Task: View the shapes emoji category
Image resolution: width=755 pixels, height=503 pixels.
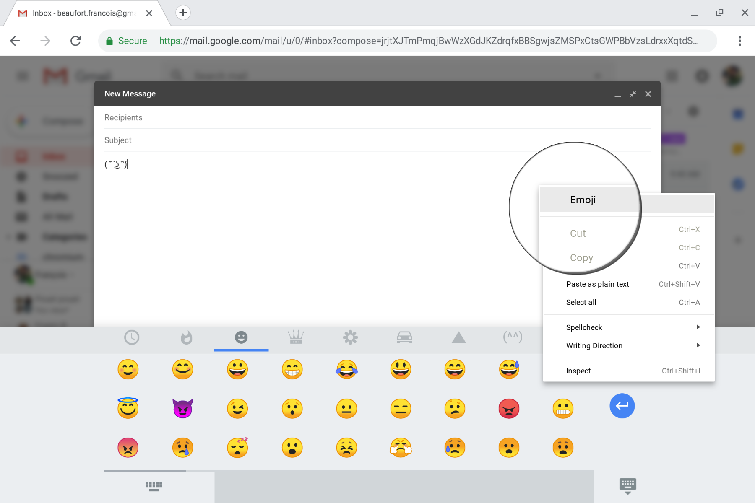Action: point(459,337)
